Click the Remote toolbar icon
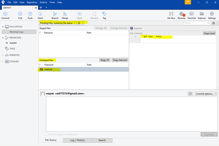Screen dimensions: 219x146 pyautogui.click(x=182, y=15)
